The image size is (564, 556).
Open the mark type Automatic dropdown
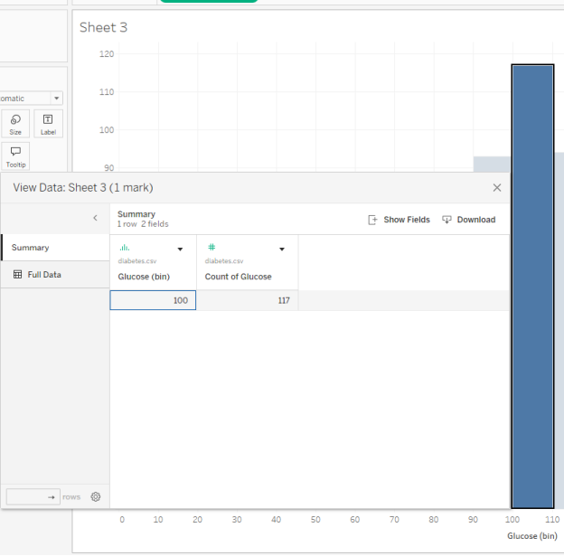[32, 99]
